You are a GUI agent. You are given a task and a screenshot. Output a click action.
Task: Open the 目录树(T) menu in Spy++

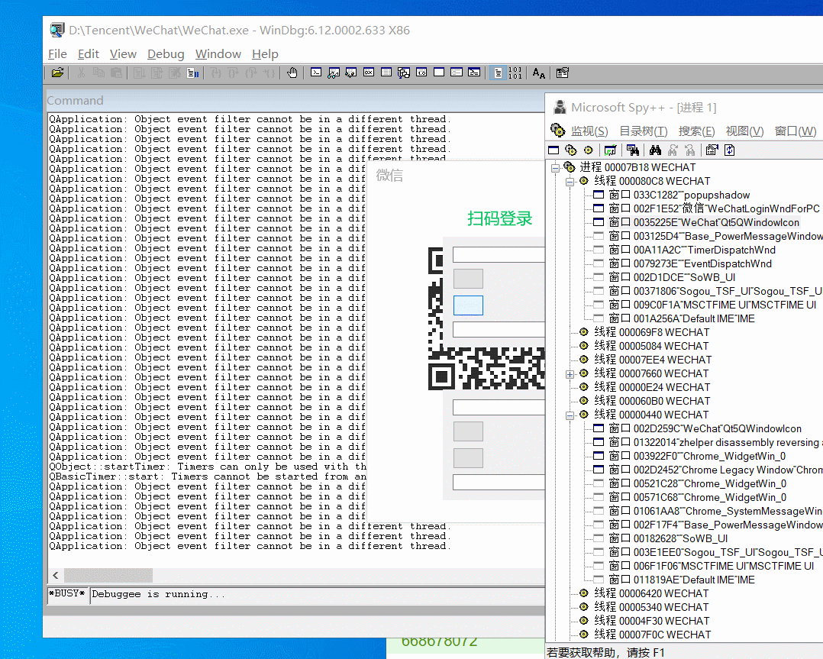coord(644,131)
